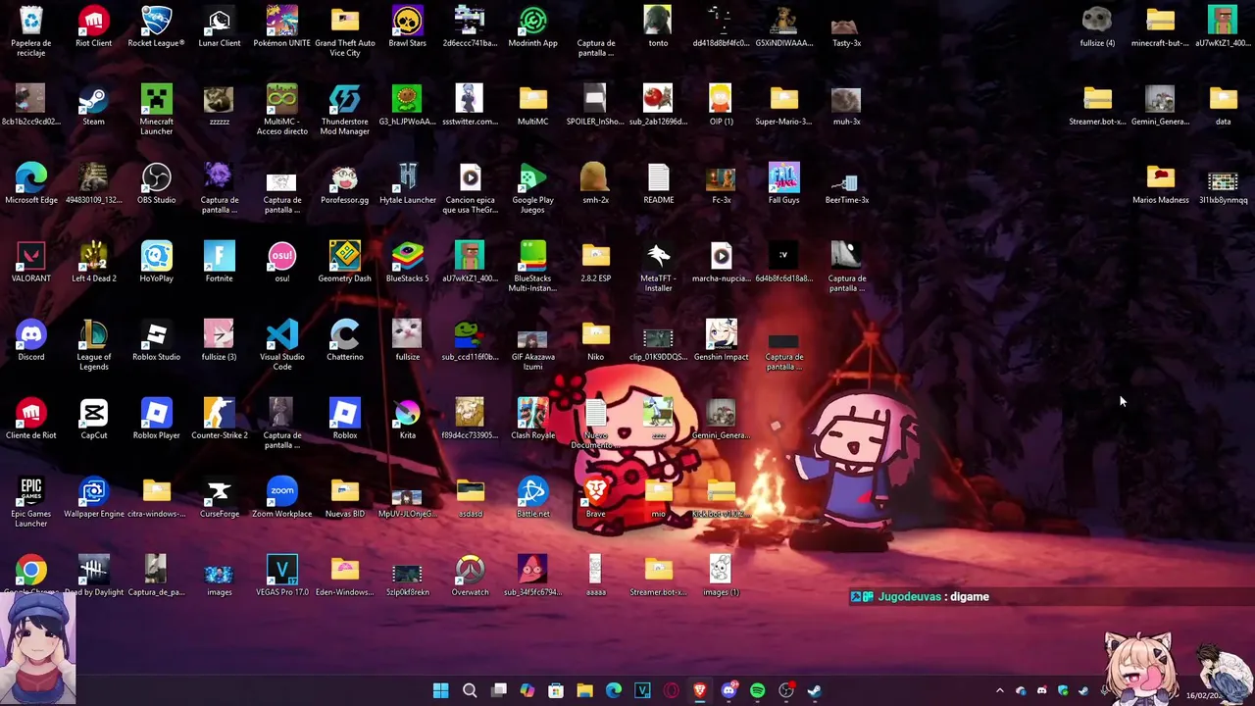Select the Brawl Stars shortcut
This screenshot has height=706, width=1255.
(408, 26)
